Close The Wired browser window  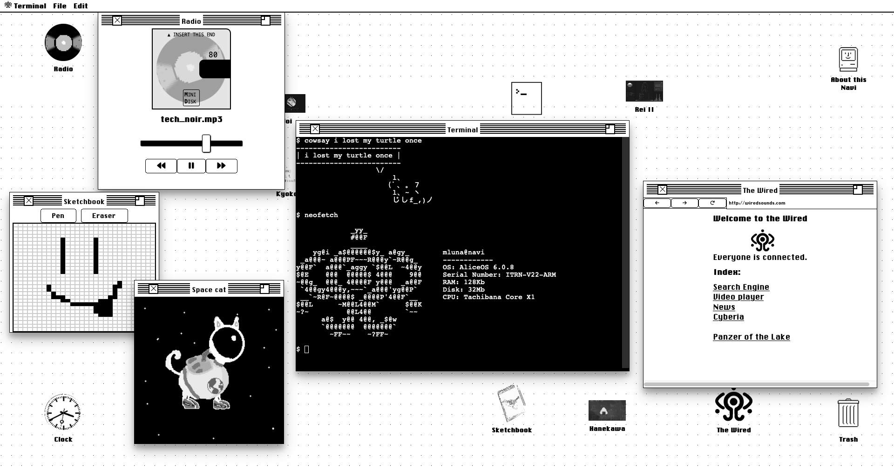coord(663,190)
